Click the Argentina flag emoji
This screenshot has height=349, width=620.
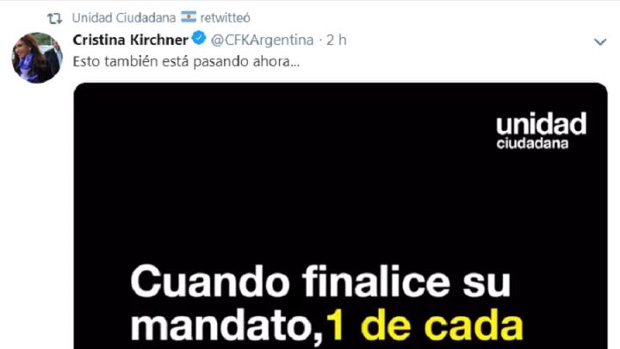(189, 17)
